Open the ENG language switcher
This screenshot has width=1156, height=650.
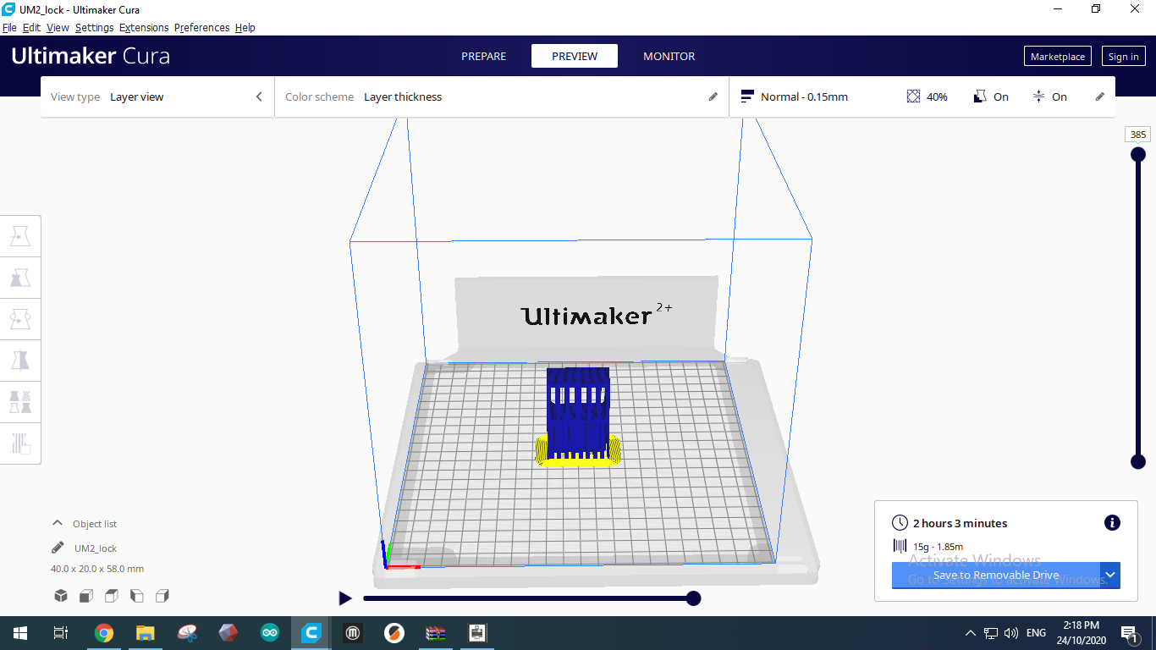(1036, 633)
